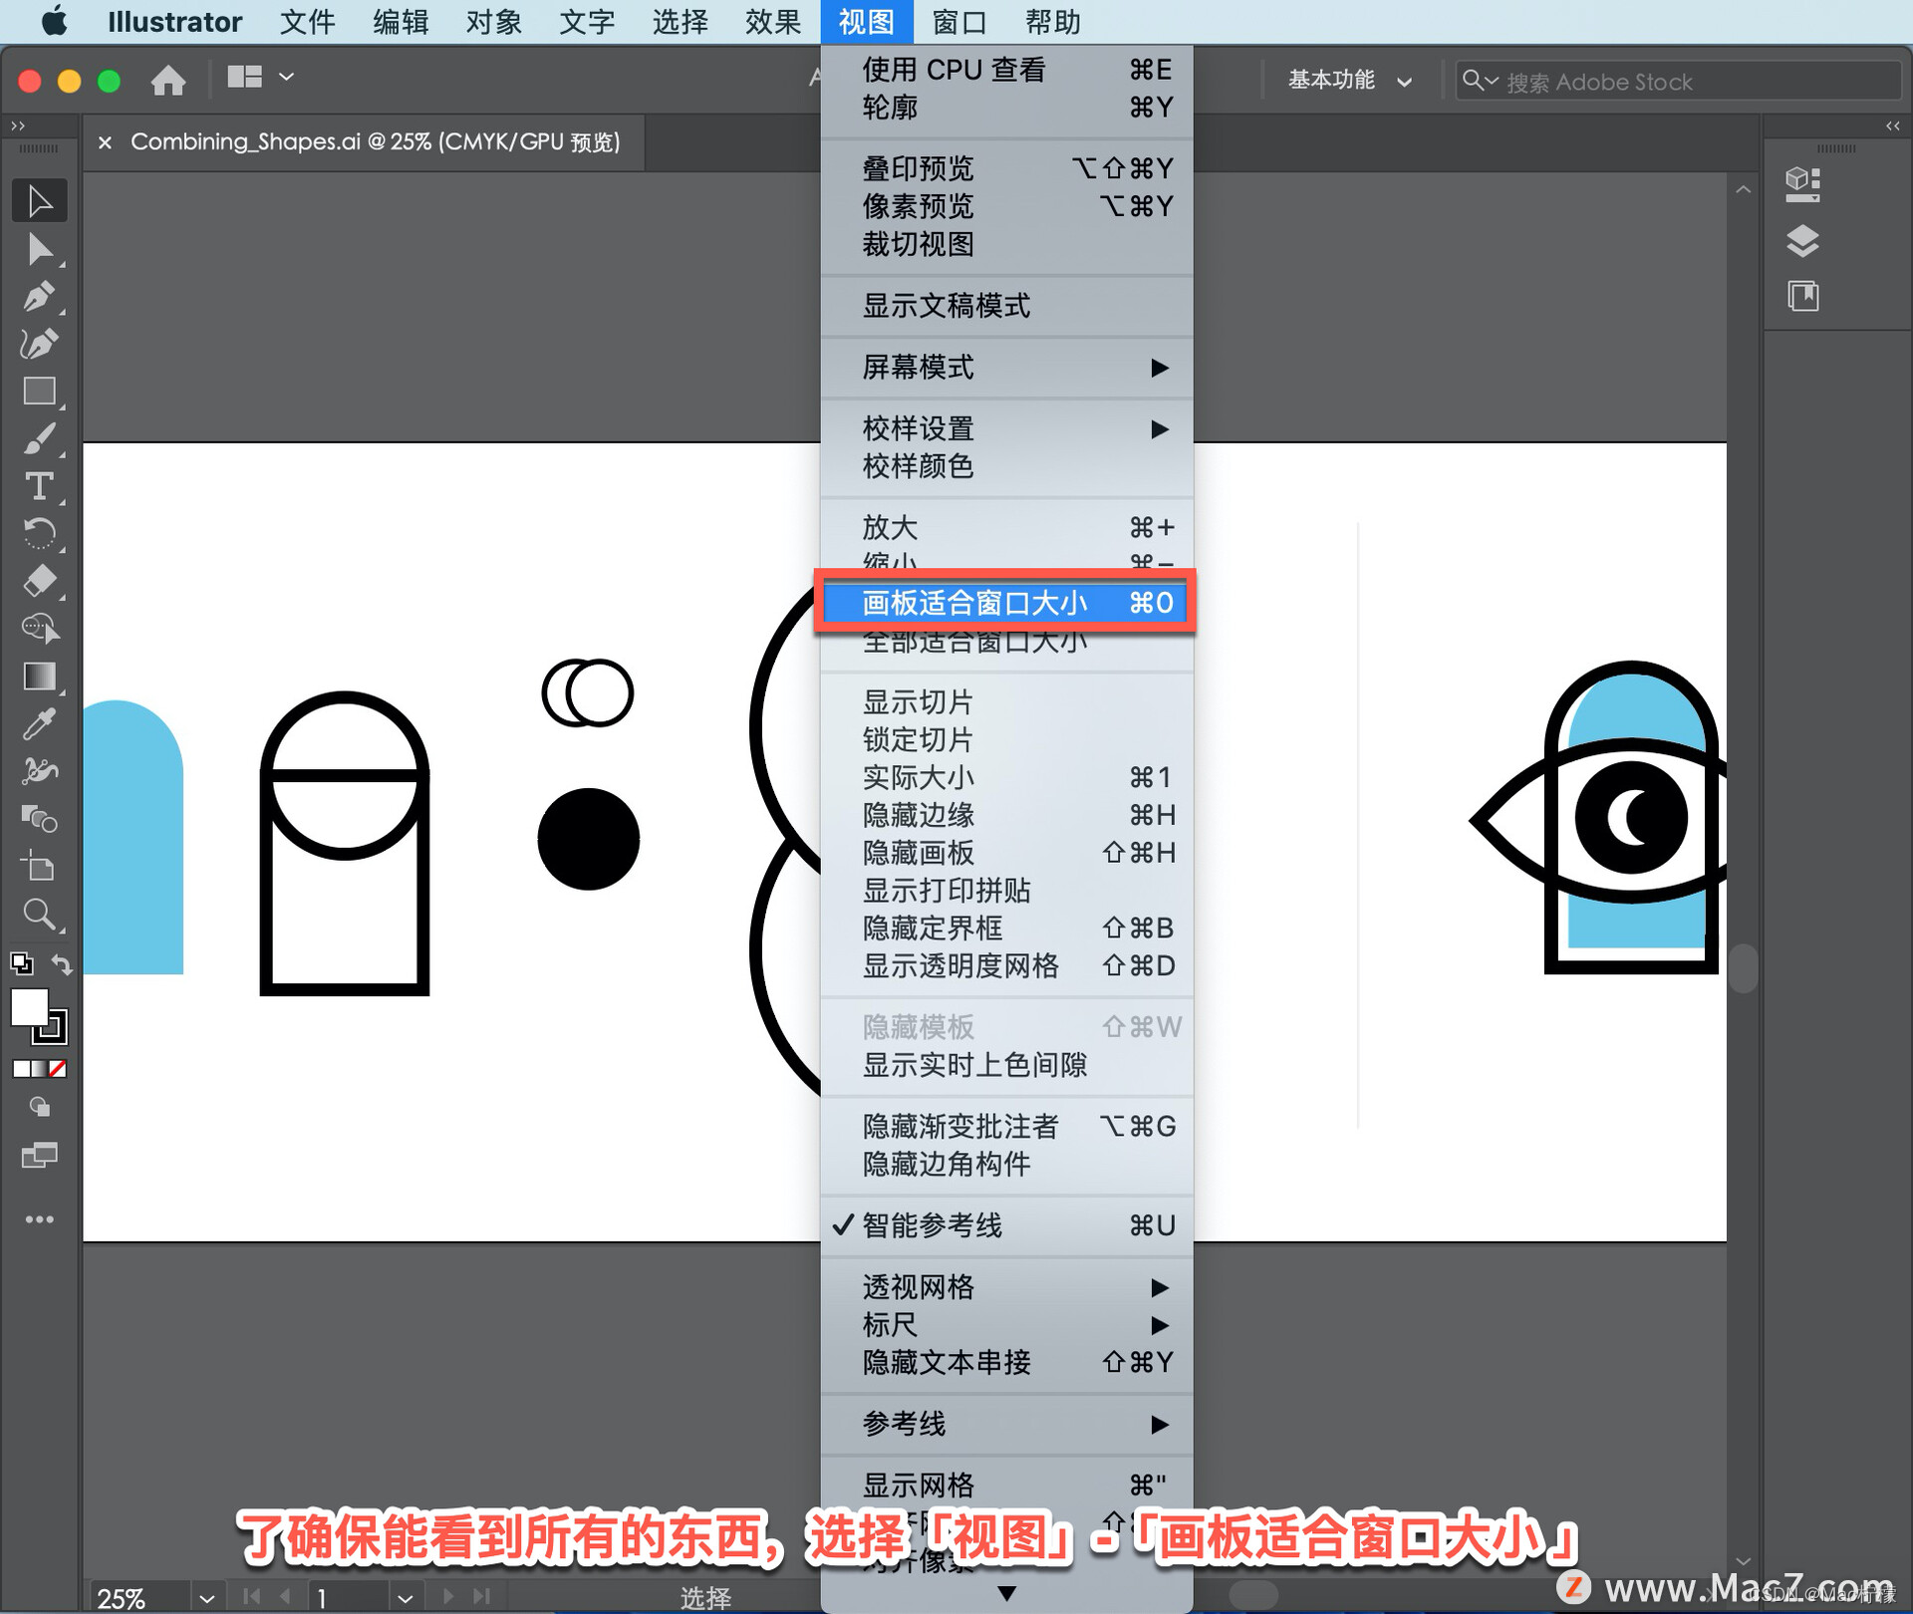Screen dimensions: 1913x1614
Task: Toggle 智能参考线 smart guides checkmark
Action: click(932, 1225)
